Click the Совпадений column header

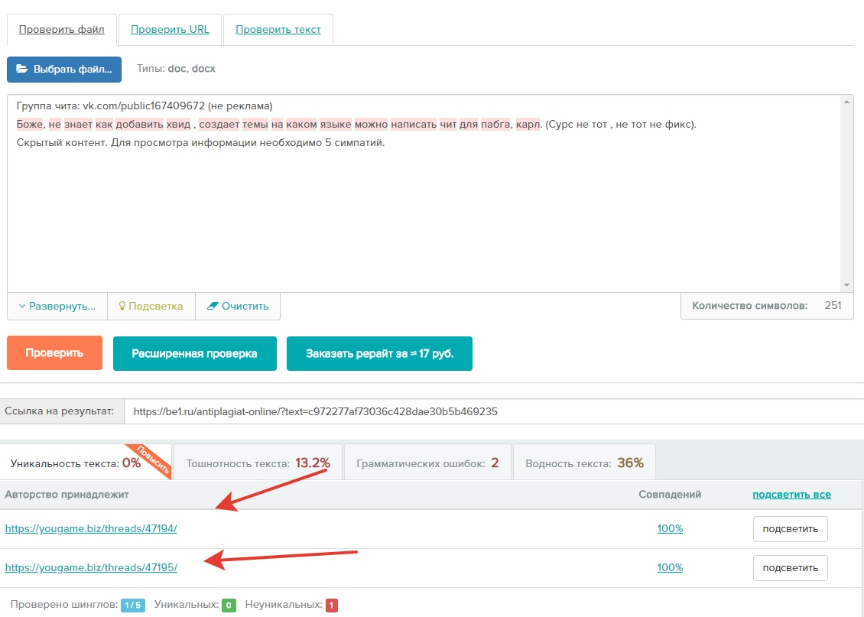(x=670, y=495)
